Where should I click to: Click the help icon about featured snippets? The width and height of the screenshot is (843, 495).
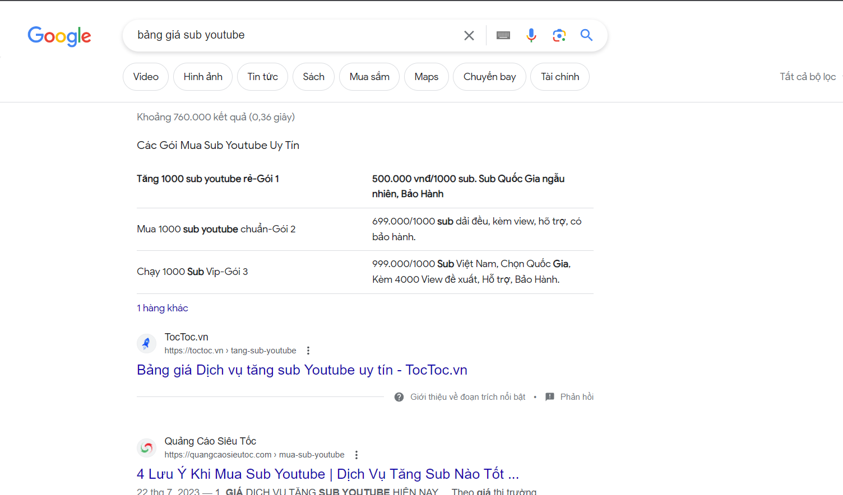click(399, 397)
